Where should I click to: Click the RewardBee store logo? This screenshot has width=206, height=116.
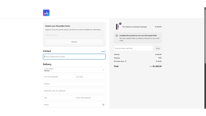(x=46, y=13)
